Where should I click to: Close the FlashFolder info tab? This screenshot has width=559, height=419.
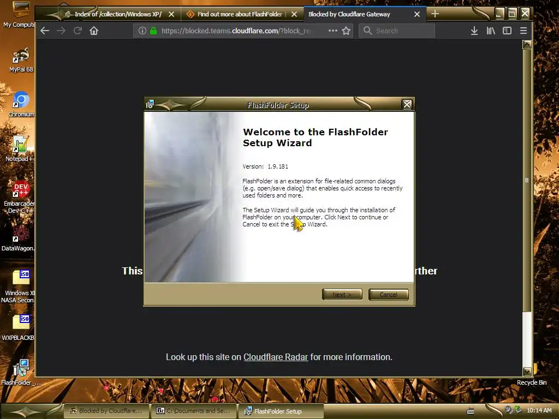click(294, 14)
